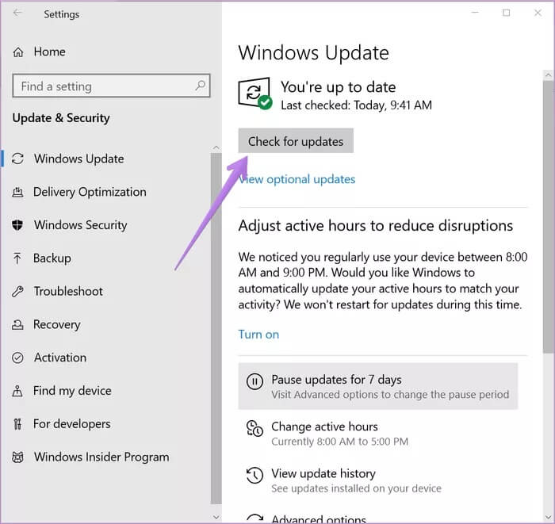Select Backup in the sidebar
The image size is (555, 524).
click(x=52, y=258)
